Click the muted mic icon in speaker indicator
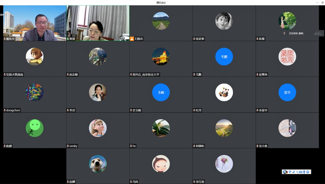The width and height of the screenshot is (325, 184). 284,33
